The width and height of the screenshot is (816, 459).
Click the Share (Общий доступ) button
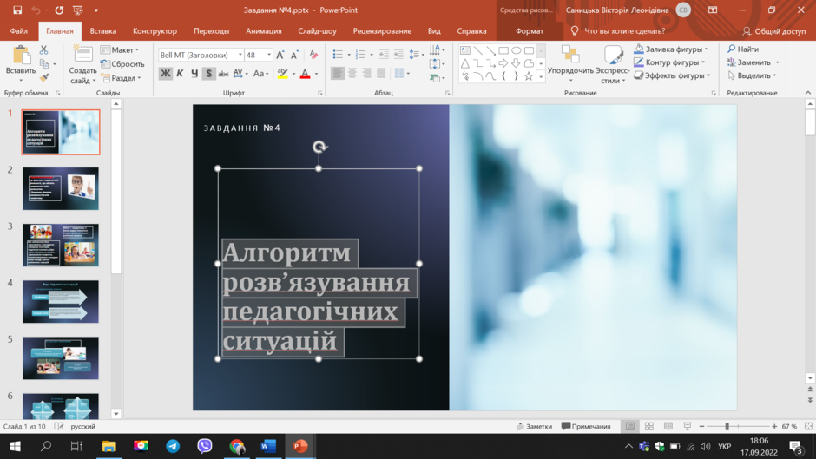click(x=773, y=31)
